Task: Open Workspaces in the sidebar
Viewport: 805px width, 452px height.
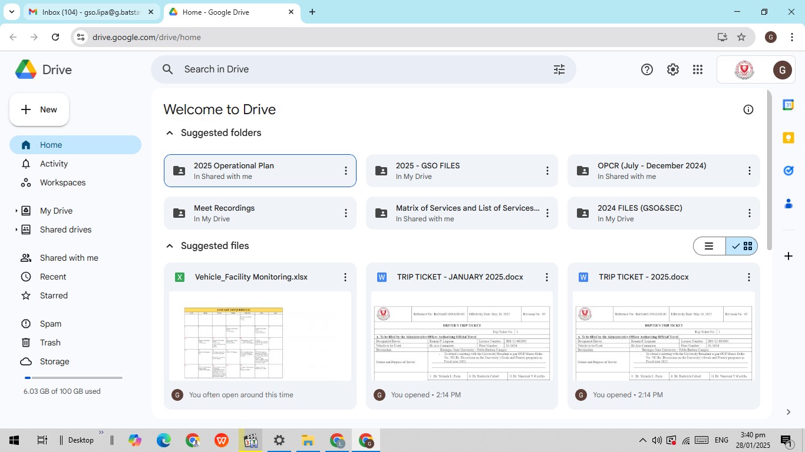Action: 75,182
